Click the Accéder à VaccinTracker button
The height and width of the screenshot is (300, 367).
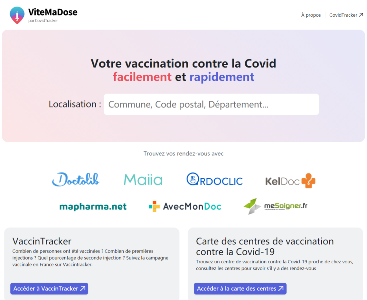click(49, 289)
